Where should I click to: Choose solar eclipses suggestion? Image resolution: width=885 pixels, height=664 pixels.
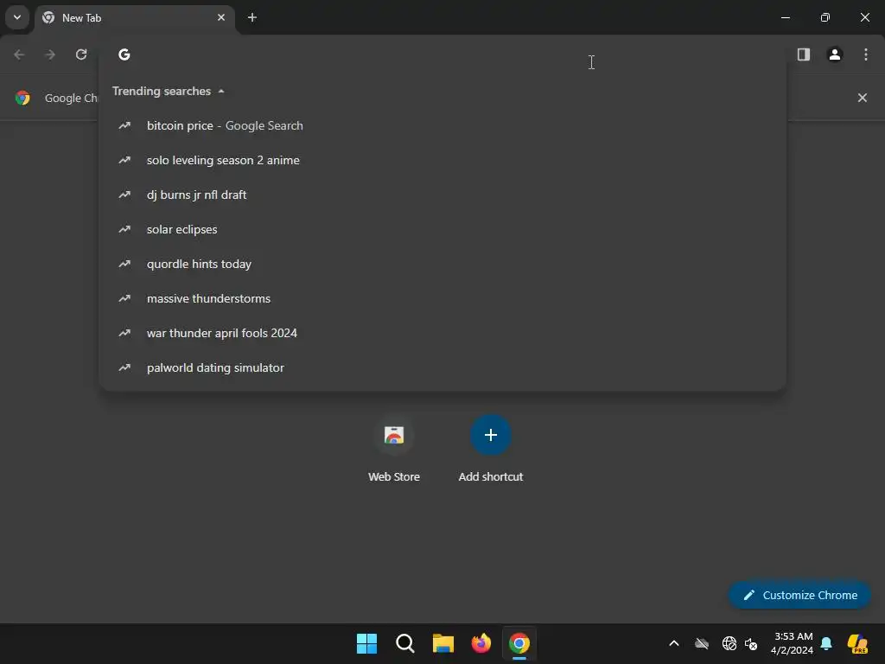442,230
